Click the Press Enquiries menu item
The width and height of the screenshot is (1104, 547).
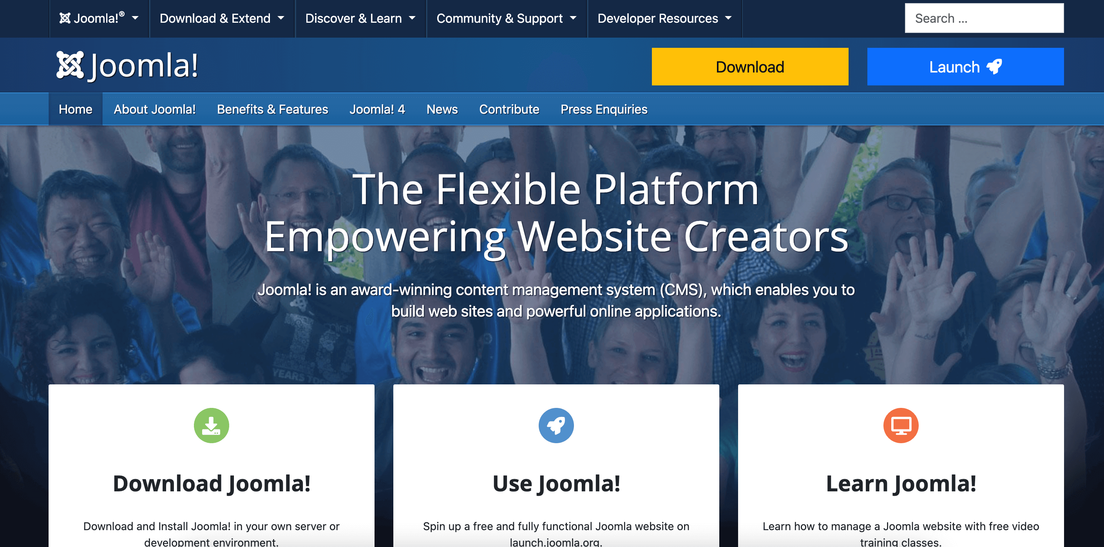(x=604, y=109)
